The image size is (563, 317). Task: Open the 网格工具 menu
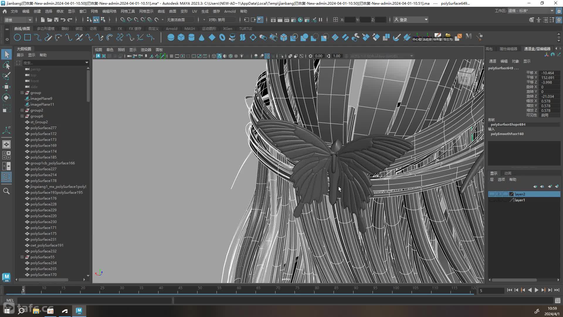coord(128,11)
